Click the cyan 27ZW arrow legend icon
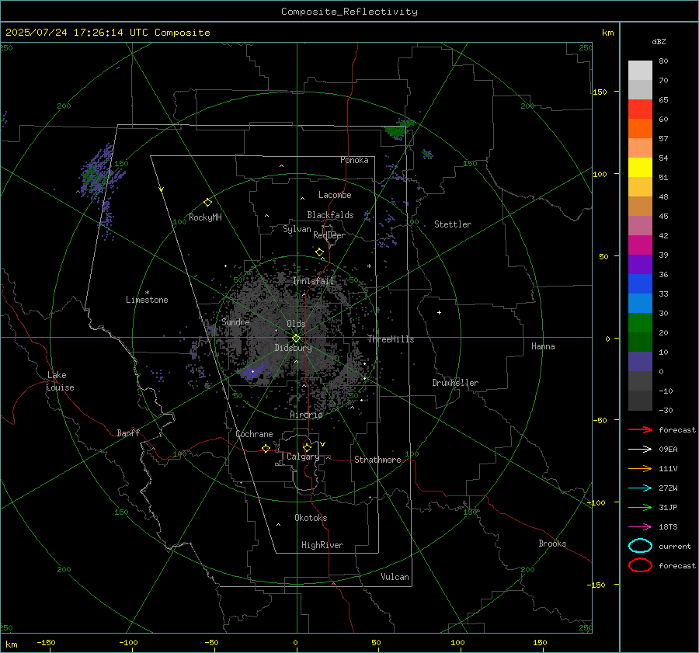Viewport: 699px width, 653px height. 641,488
